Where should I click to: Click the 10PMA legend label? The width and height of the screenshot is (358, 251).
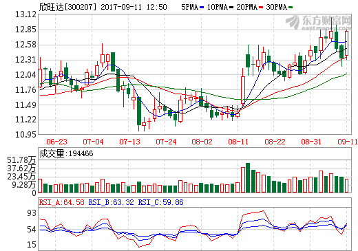[x=218, y=7]
